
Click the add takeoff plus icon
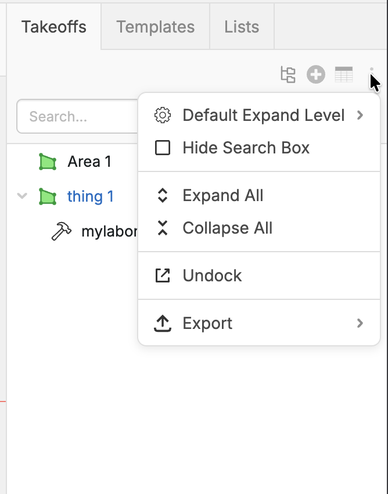coord(316,74)
